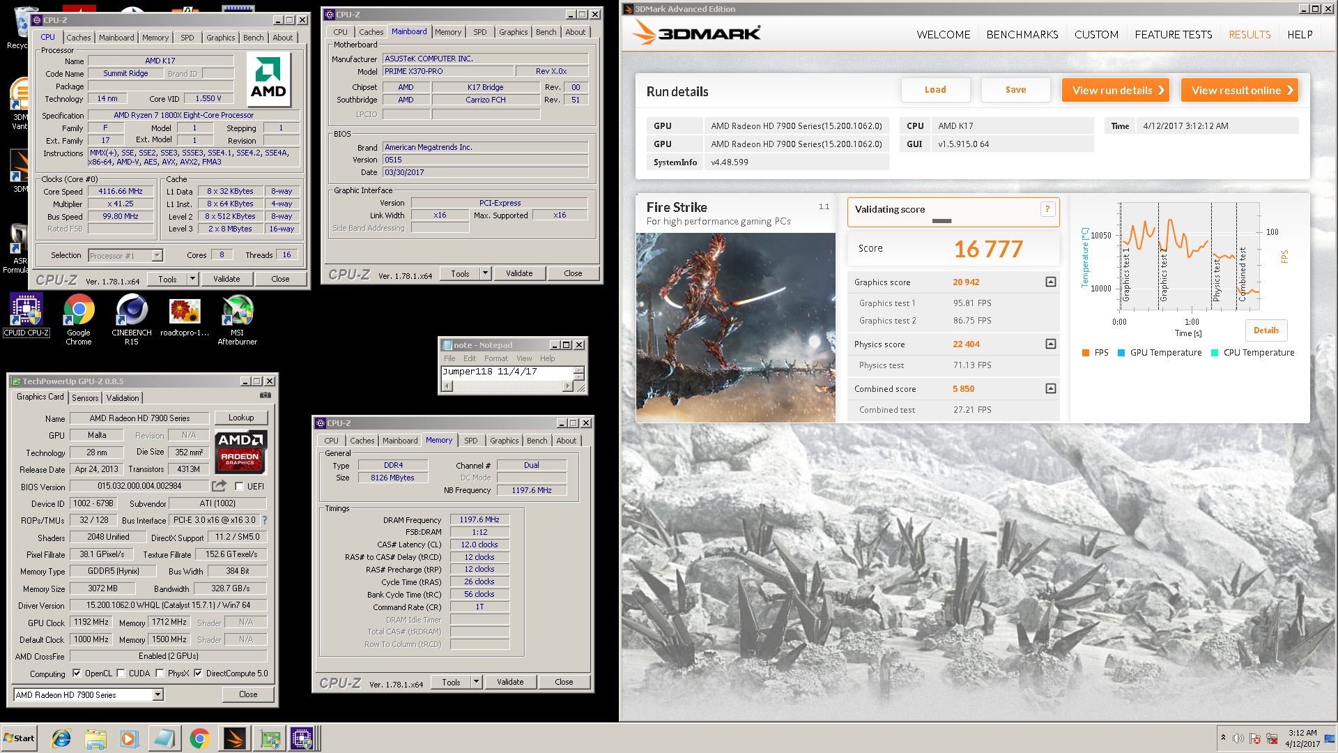The height and width of the screenshot is (753, 1338).
Task: Click the Fire Strike preview thumbnail
Action: coord(735,328)
